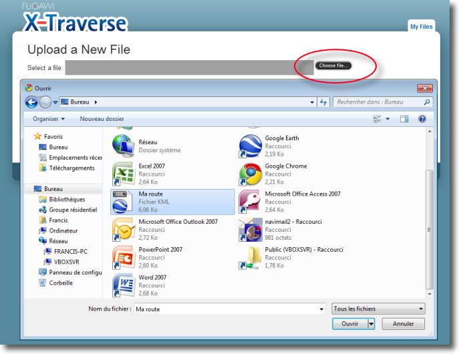This screenshot has height=354, width=459.
Task: Open the Francis user folder
Action: pyautogui.click(x=53, y=220)
